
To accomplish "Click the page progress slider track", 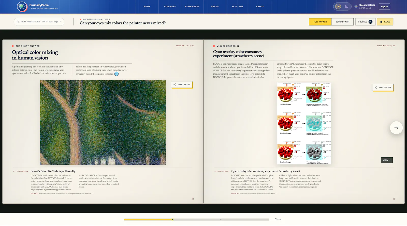I will click(x=197, y=219).
